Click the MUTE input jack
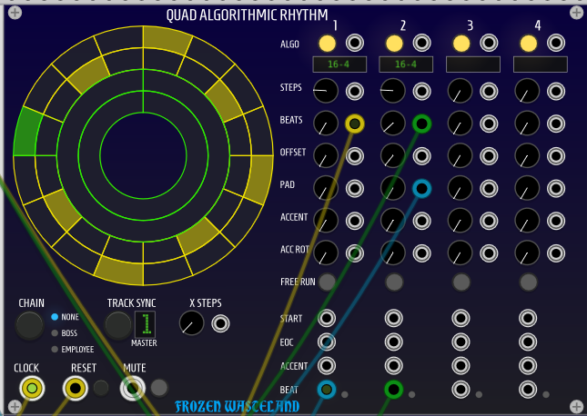Viewport: 587px width, 416px height. tap(133, 389)
